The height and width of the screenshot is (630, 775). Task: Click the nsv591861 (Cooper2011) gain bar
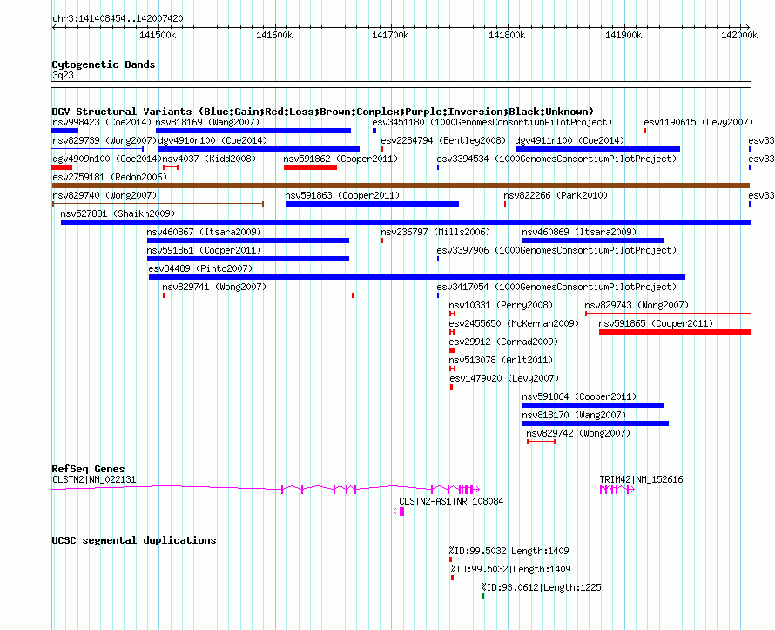tap(248, 259)
